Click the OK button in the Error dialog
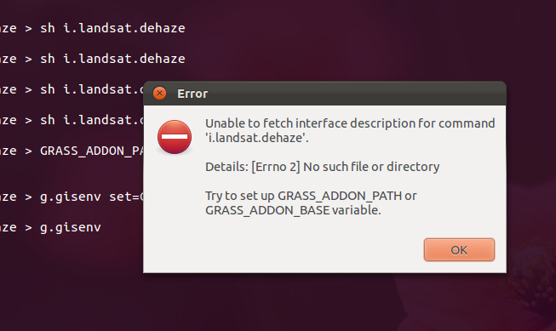 click(x=459, y=250)
